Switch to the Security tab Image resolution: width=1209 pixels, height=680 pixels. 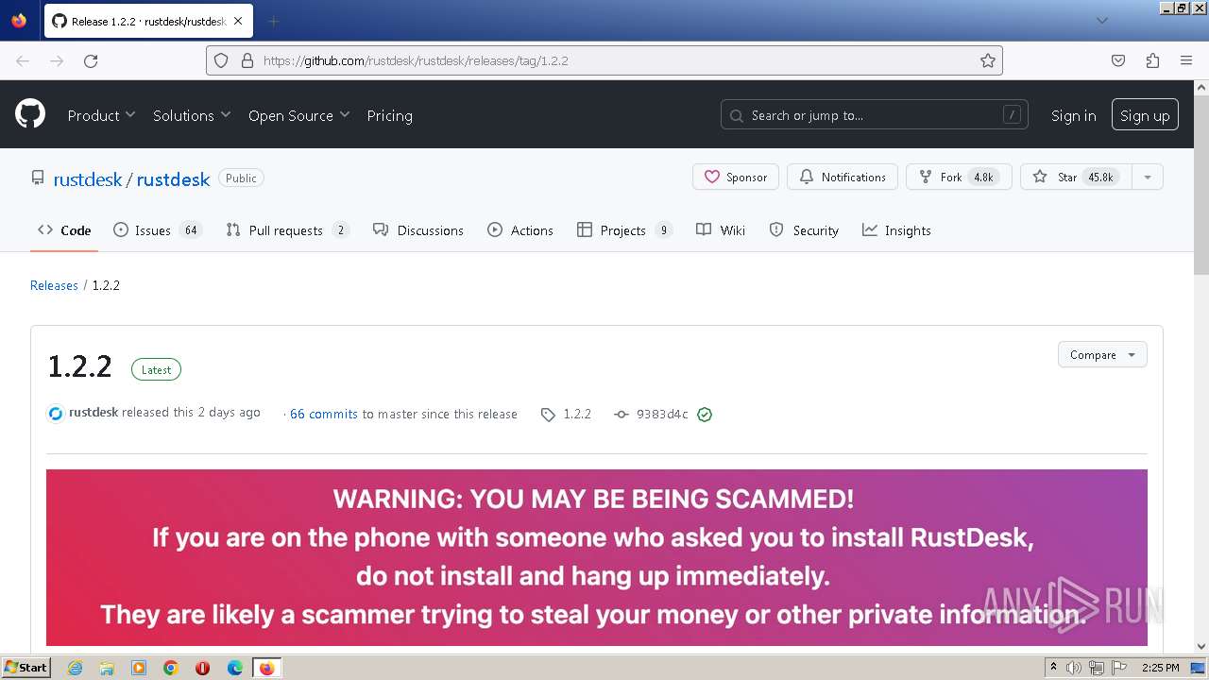point(804,230)
